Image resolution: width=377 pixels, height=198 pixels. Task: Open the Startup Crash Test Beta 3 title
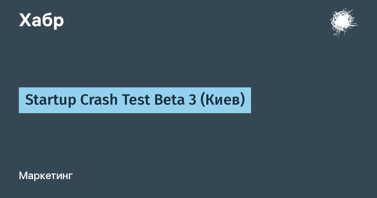pos(135,100)
